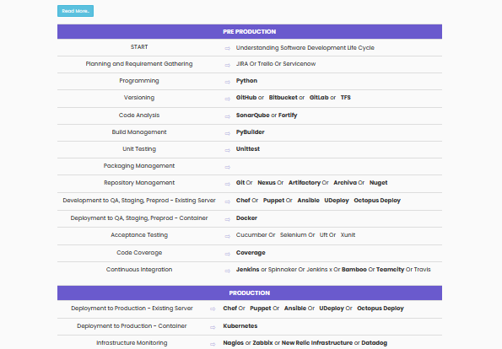This screenshot has width=502, height=349.
Task: Click the arrow icon in Code Coverage row
Action: (227, 254)
